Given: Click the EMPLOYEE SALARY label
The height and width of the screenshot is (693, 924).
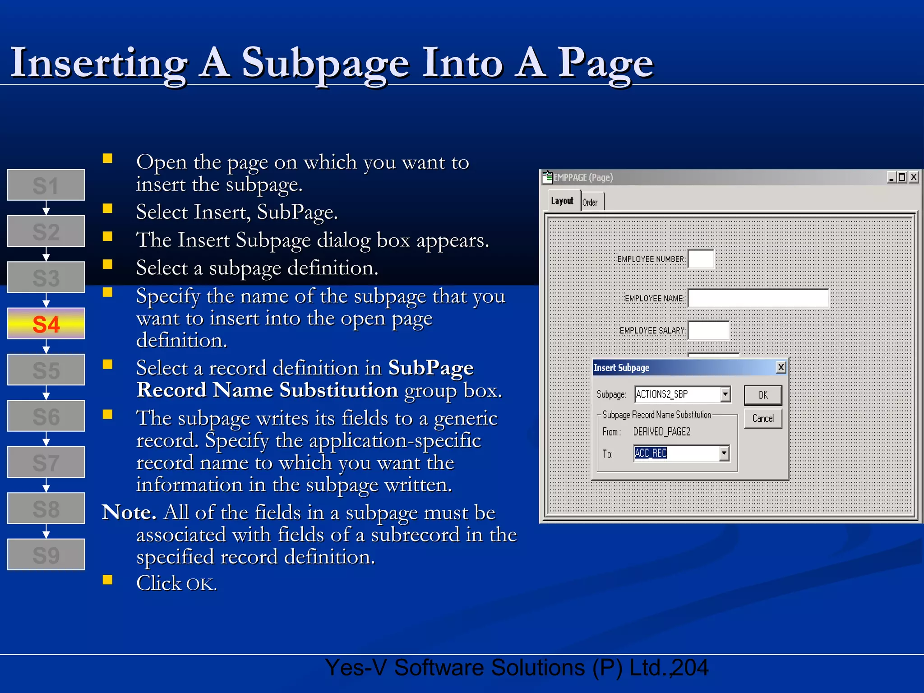Looking at the screenshot, I should click(652, 331).
